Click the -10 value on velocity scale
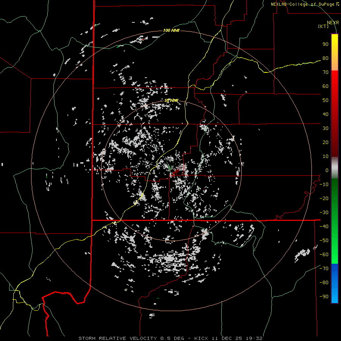Screen dimensions: 341x341 [x=324, y=185]
